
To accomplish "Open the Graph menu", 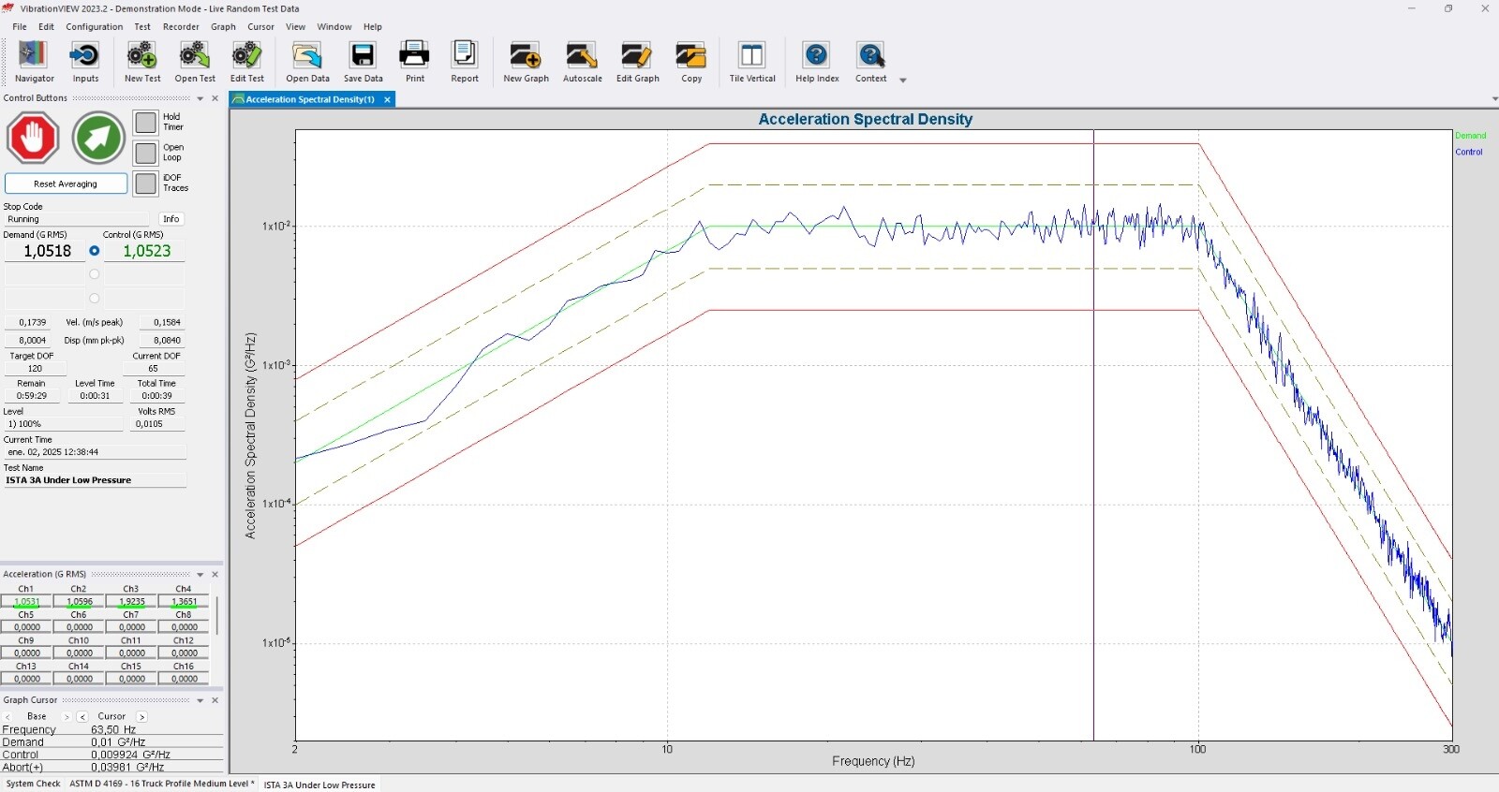I will click(223, 27).
